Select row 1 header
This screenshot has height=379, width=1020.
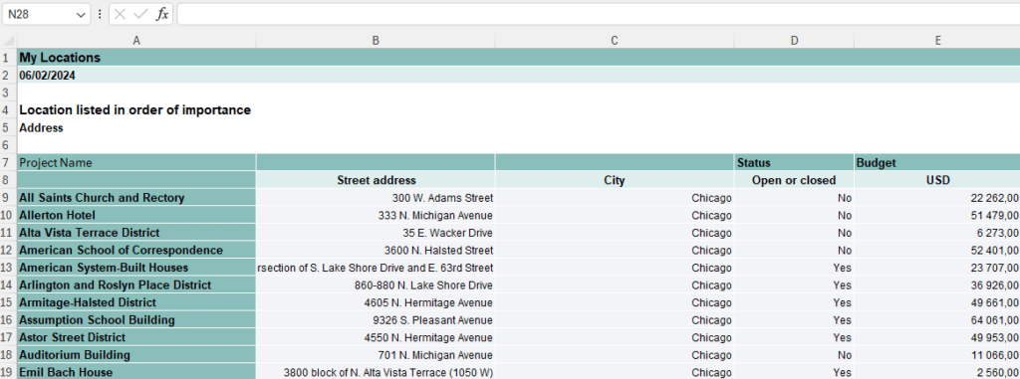[8, 58]
